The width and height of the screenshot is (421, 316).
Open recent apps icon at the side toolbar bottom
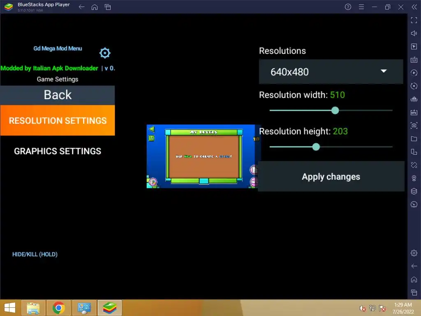coord(414,293)
